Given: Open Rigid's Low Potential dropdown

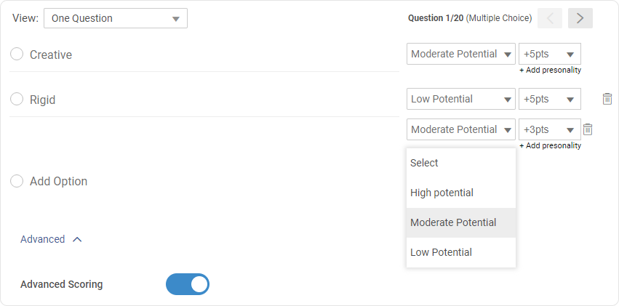Looking at the screenshot, I should click(461, 99).
